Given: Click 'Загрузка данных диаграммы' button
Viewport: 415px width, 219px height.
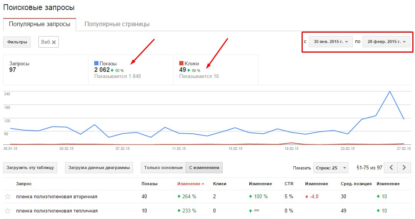Looking at the screenshot, I should click(x=98, y=168).
